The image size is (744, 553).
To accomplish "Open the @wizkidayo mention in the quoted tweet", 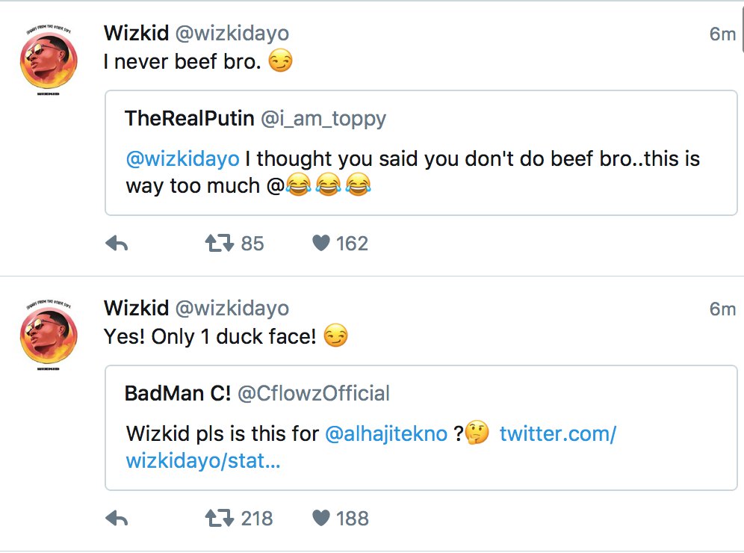I will pyautogui.click(x=182, y=159).
